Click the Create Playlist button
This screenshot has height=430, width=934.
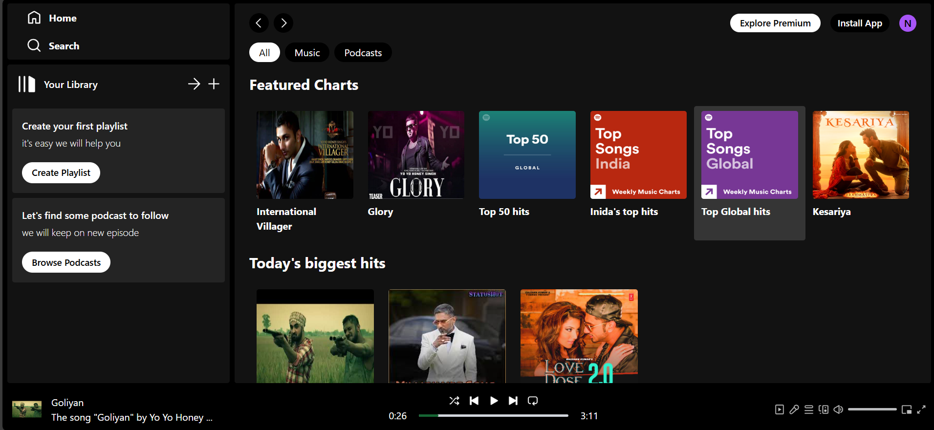click(x=61, y=173)
